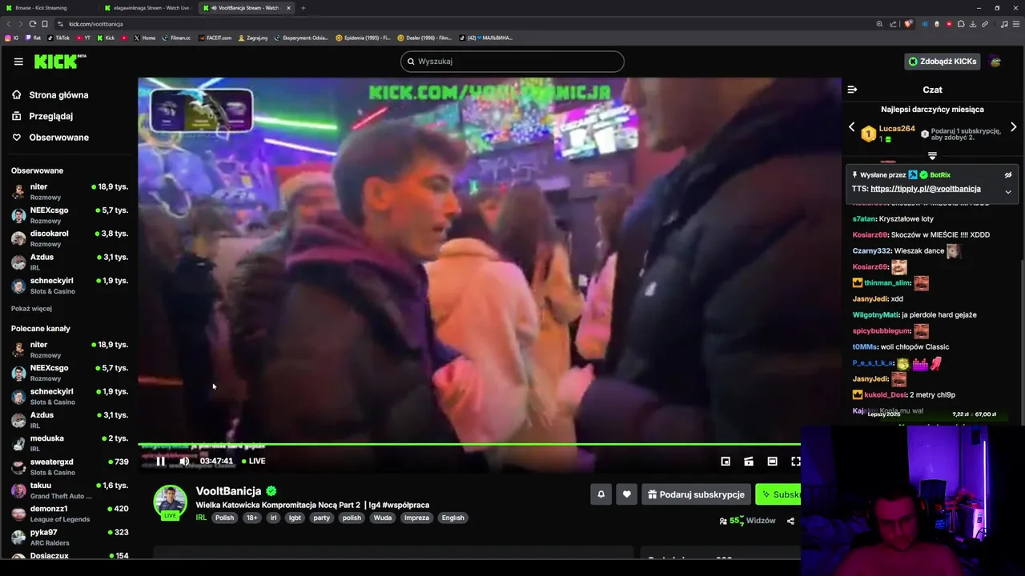
Task: Reload the current page
Action: pyautogui.click(x=33, y=24)
